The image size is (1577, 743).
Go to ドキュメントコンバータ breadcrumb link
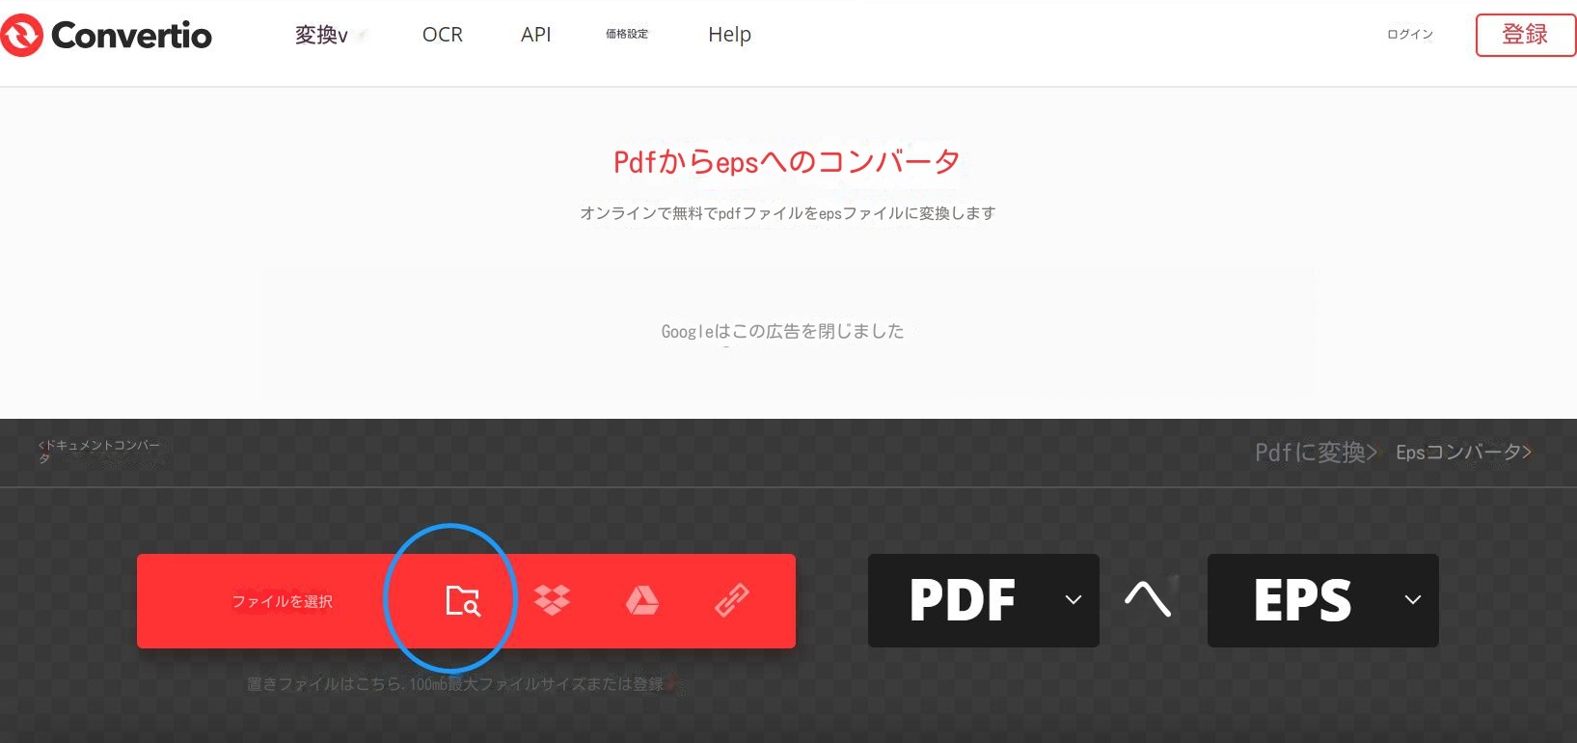point(98,452)
